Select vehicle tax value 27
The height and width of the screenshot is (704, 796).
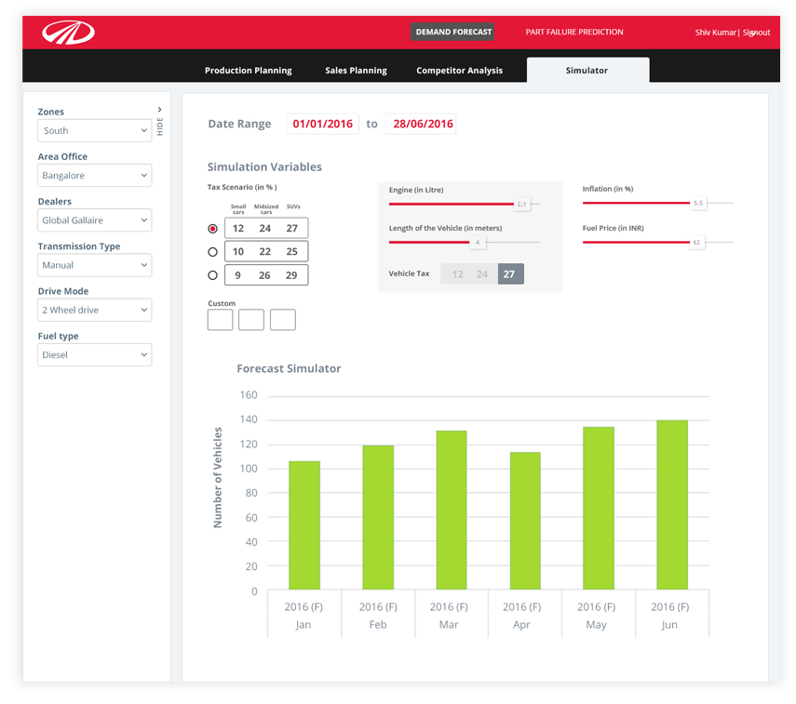click(510, 274)
